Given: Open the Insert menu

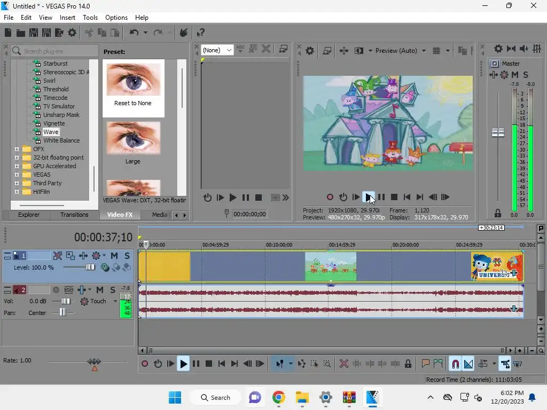Looking at the screenshot, I should tap(67, 18).
